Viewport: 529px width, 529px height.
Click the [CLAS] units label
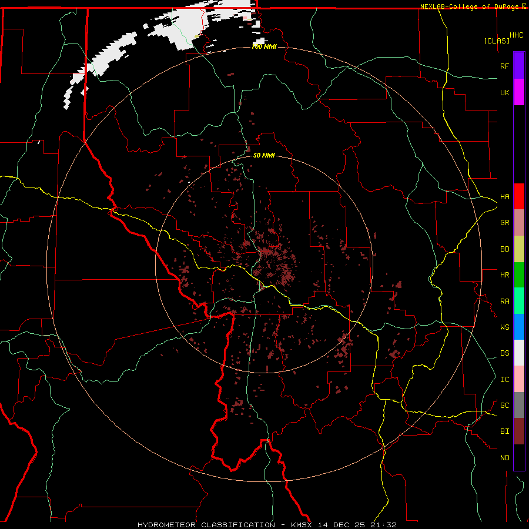(497, 41)
